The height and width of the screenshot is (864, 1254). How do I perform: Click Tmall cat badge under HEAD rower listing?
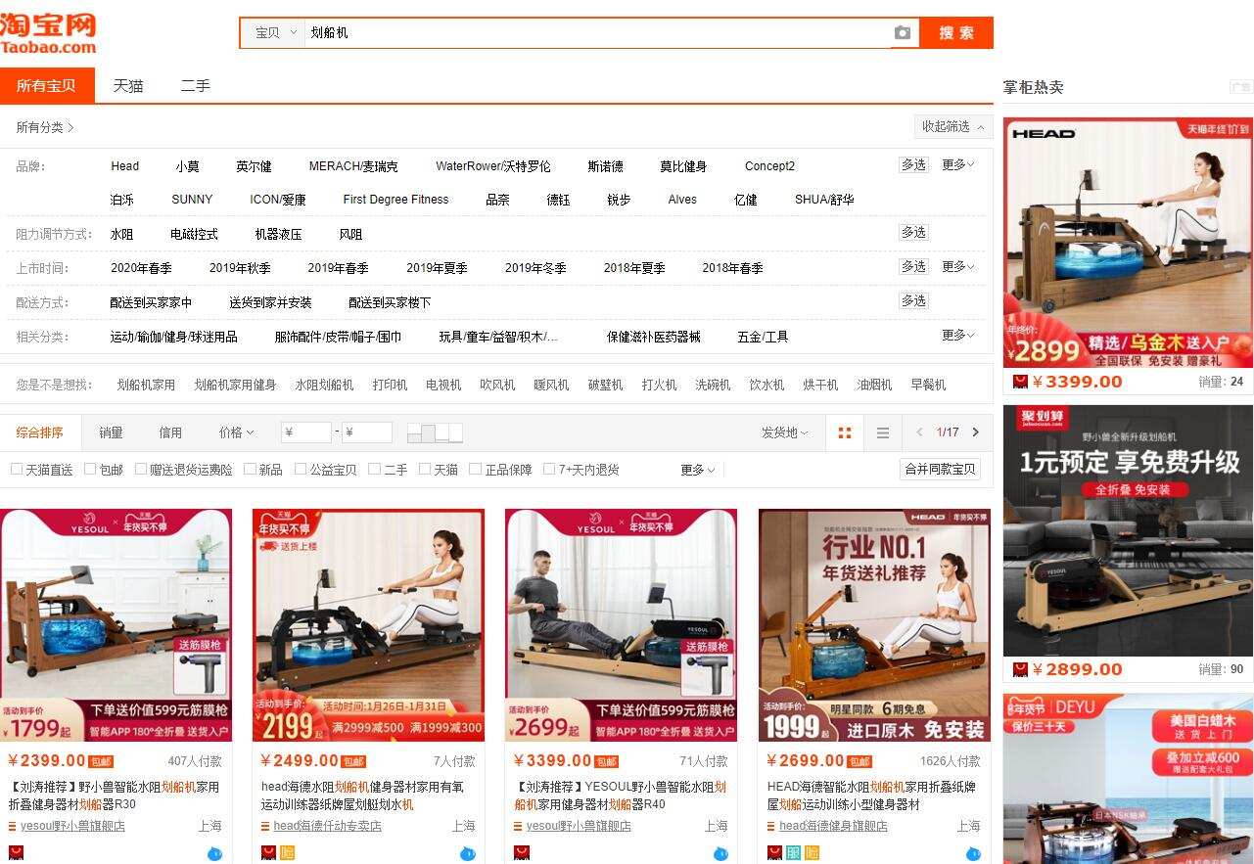[x=773, y=851]
